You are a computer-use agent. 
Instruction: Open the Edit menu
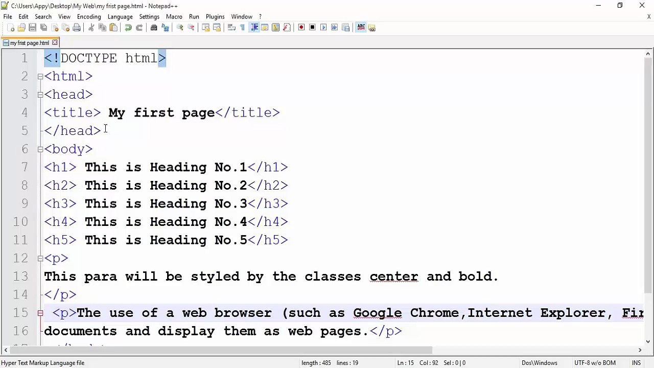pyautogui.click(x=24, y=17)
